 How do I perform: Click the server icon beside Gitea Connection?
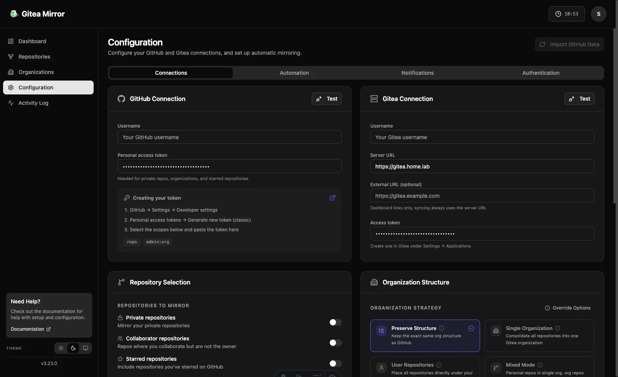(x=374, y=99)
